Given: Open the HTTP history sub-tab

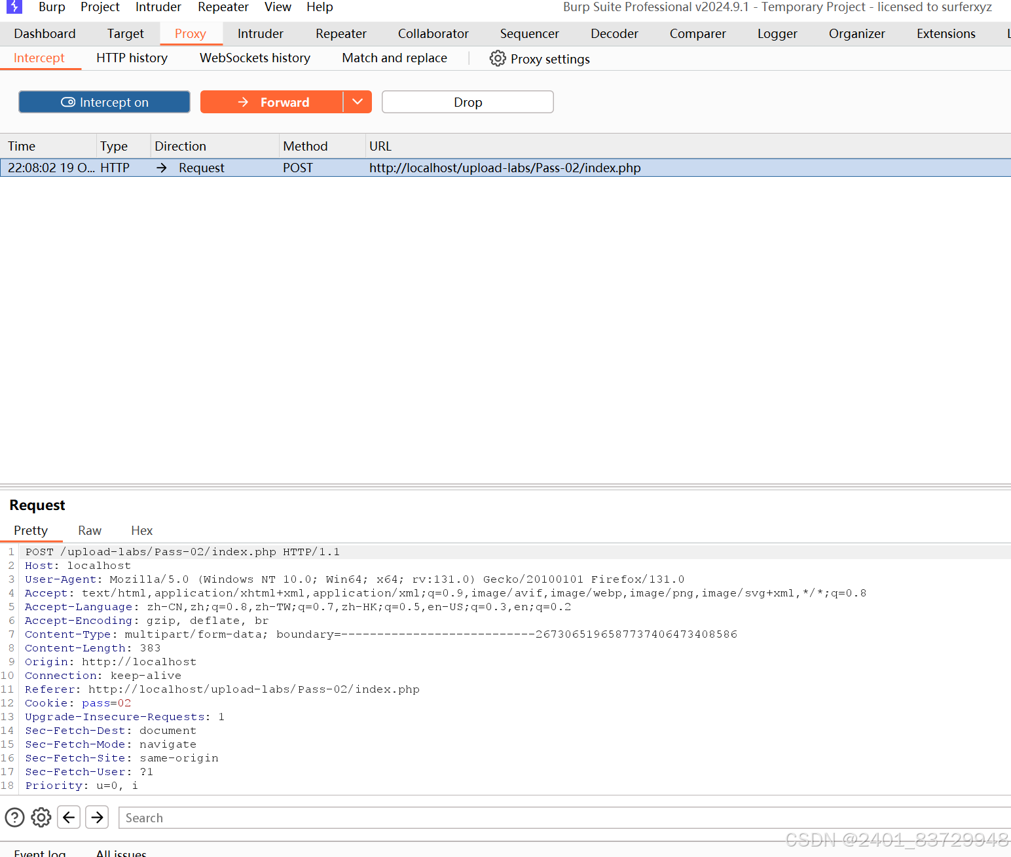Looking at the screenshot, I should tap(132, 58).
